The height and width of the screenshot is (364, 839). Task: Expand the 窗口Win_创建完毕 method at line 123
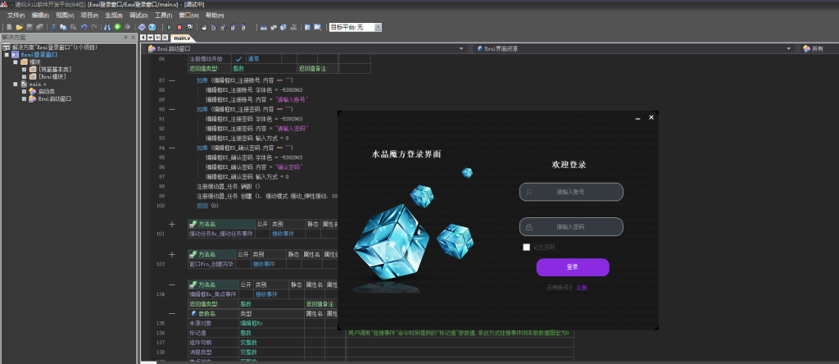tap(172, 254)
